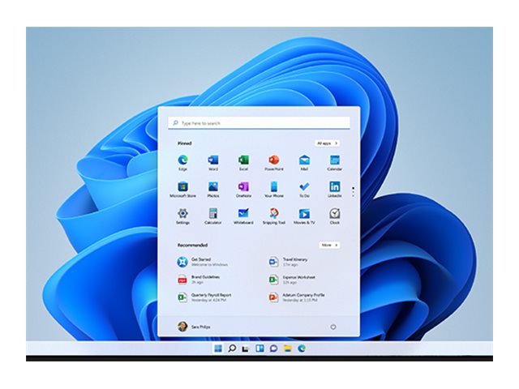Screen dimensions: 519x389
Task: Open the LinkedIn pinned app
Action: 335,187
